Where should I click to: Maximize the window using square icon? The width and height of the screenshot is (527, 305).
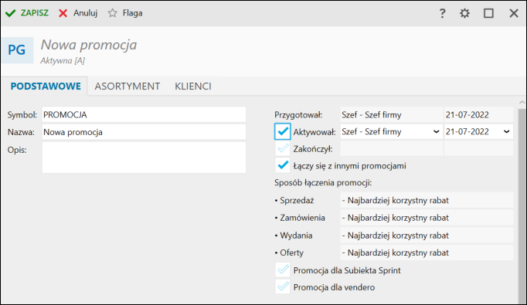488,13
